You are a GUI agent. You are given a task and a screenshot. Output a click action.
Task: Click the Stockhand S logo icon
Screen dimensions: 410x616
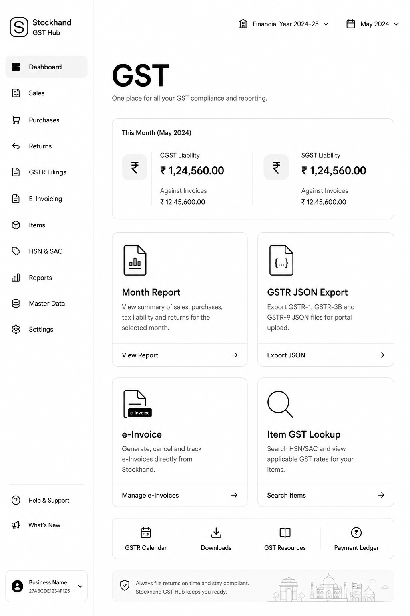(19, 27)
